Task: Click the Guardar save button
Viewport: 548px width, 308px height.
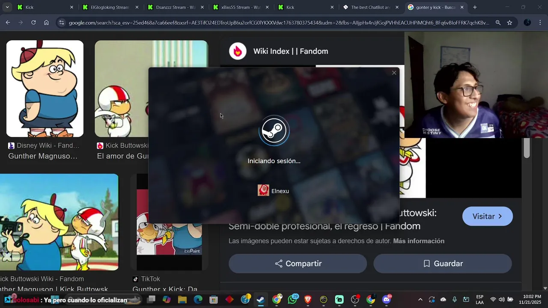Action: point(443,264)
